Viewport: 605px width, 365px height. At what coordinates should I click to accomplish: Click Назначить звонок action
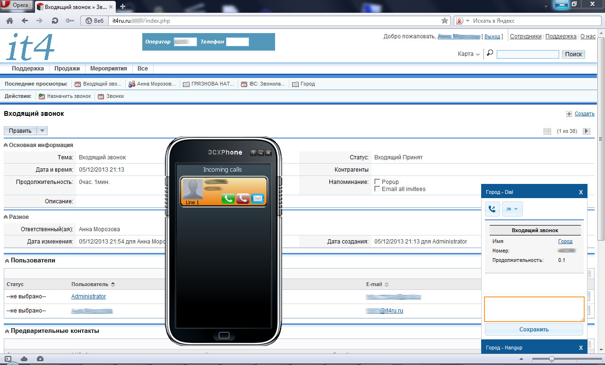pyautogui.click(x=65, y=96)
